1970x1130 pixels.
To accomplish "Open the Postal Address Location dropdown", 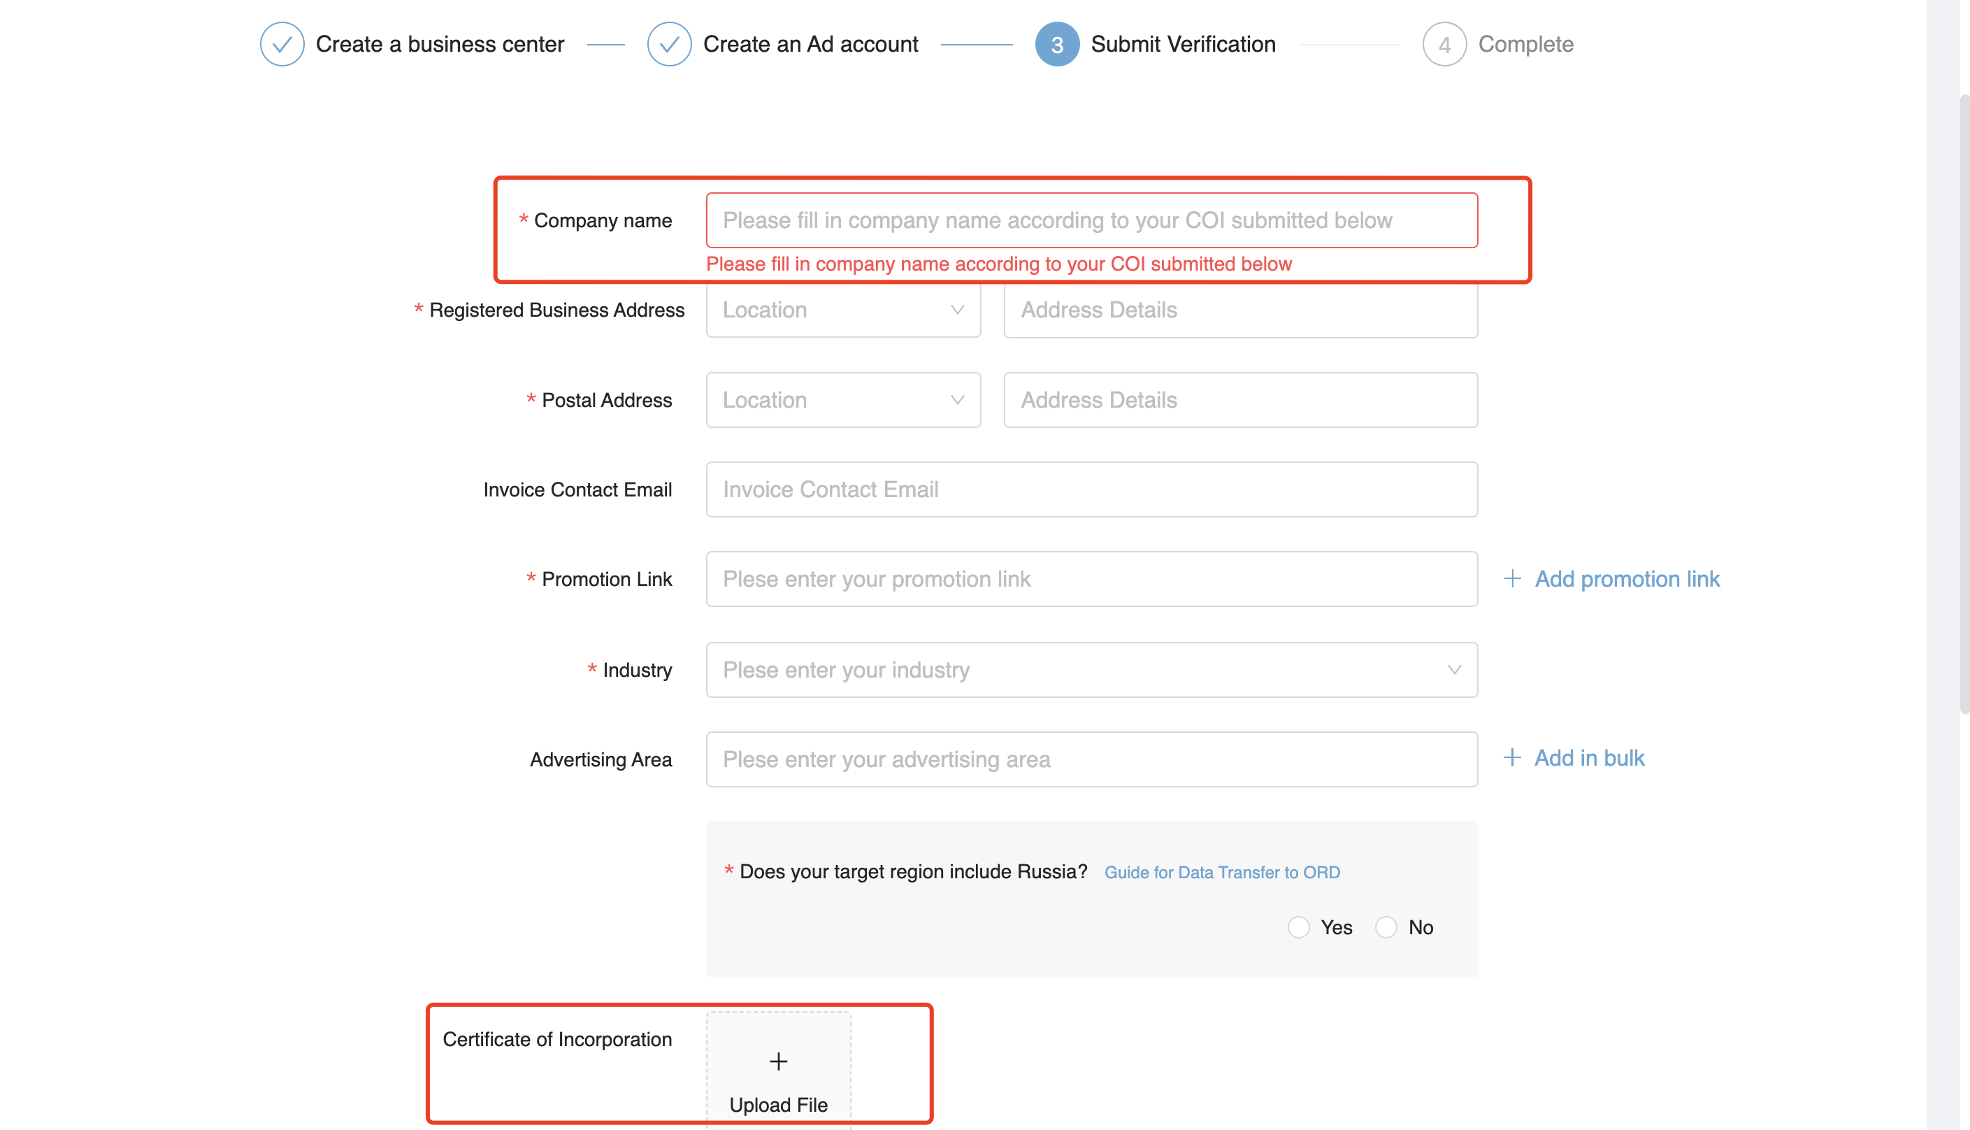I will point(843,400).
